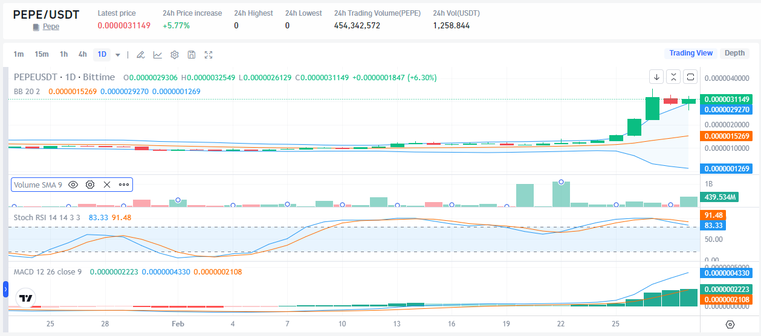761x336 pixels.
Task: Click the tallest volume bar near date 22
Action: [561, 194]
